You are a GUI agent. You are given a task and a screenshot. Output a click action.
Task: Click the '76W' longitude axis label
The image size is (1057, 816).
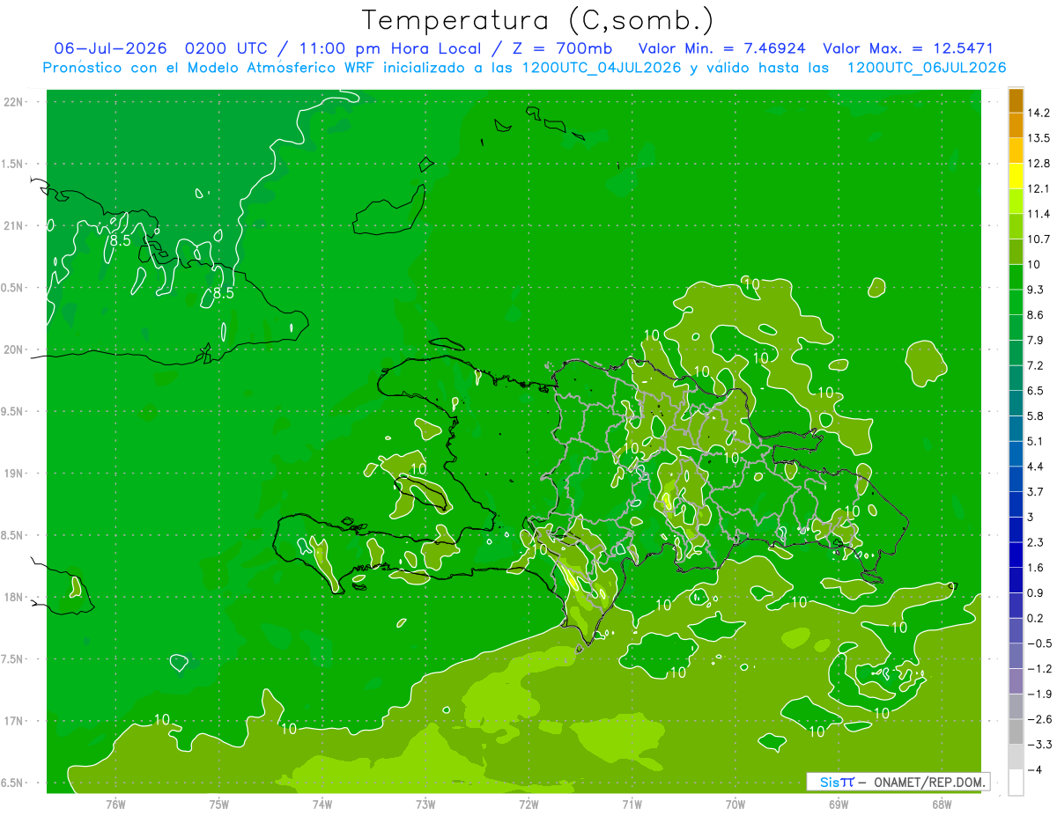point(115,805)
